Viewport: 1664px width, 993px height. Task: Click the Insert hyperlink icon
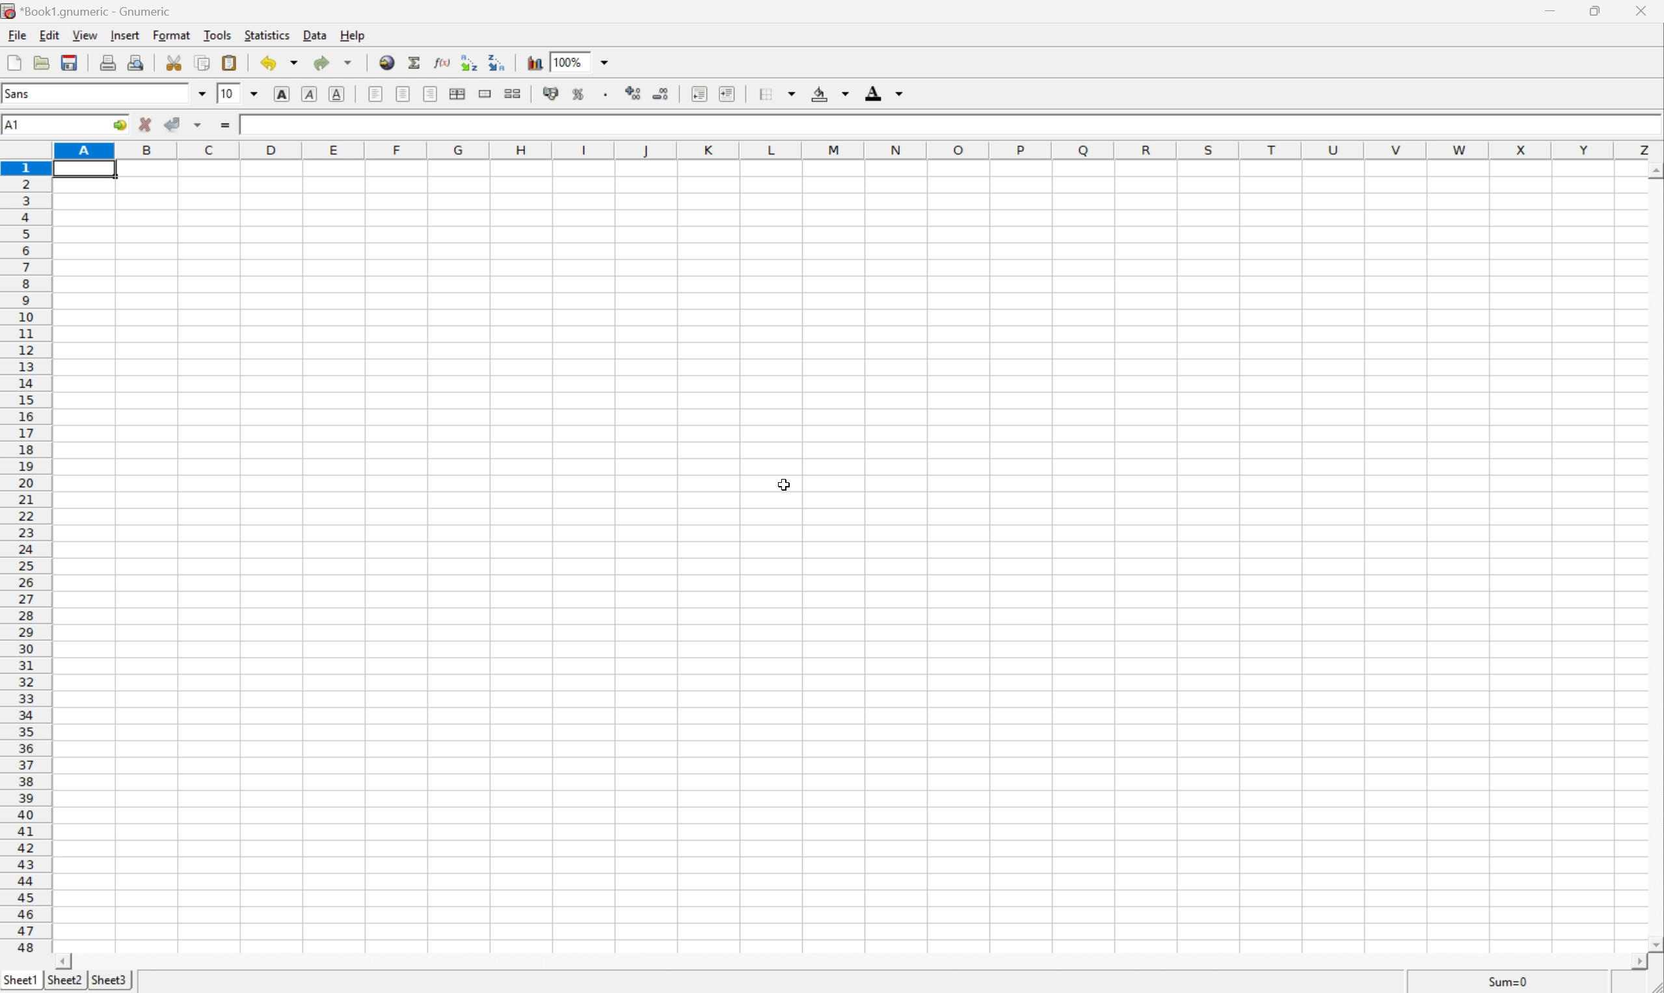click(x=386, y=63)
